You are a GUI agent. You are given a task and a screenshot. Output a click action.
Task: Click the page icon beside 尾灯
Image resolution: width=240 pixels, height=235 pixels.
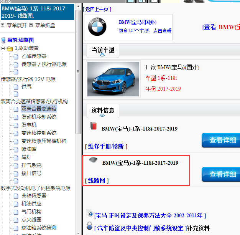[16, 157]
